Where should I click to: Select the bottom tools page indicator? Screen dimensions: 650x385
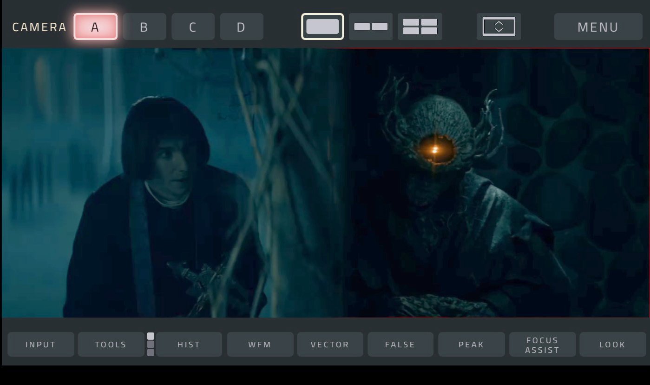pos(151,352)
